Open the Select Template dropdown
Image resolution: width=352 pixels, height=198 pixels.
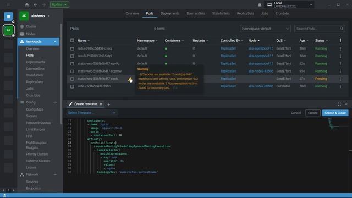92,113
